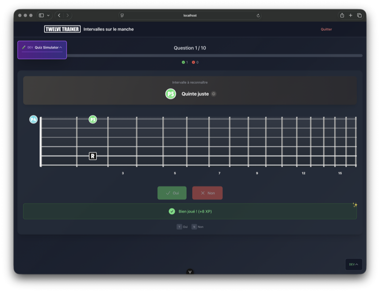This screenshot has height=292, width=380.
Task: Click the browser Share icon
Action: click(342, 16)
